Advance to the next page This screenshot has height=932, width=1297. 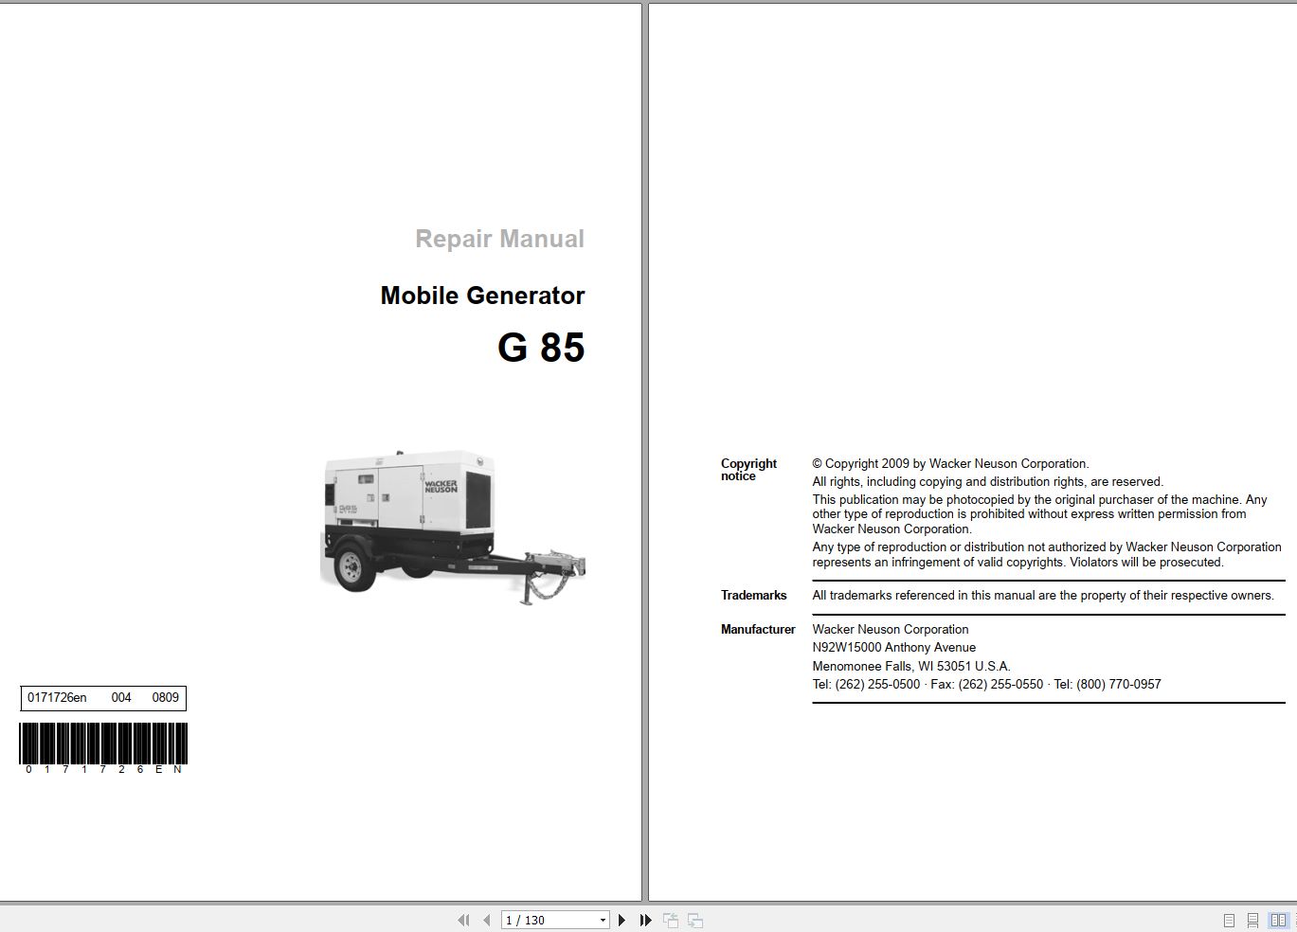621,919
